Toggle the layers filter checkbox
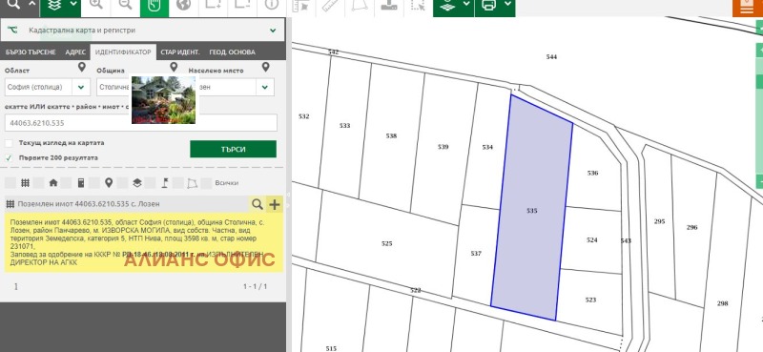The width and height of the screenshot is (763, 352). pos(122,183)
